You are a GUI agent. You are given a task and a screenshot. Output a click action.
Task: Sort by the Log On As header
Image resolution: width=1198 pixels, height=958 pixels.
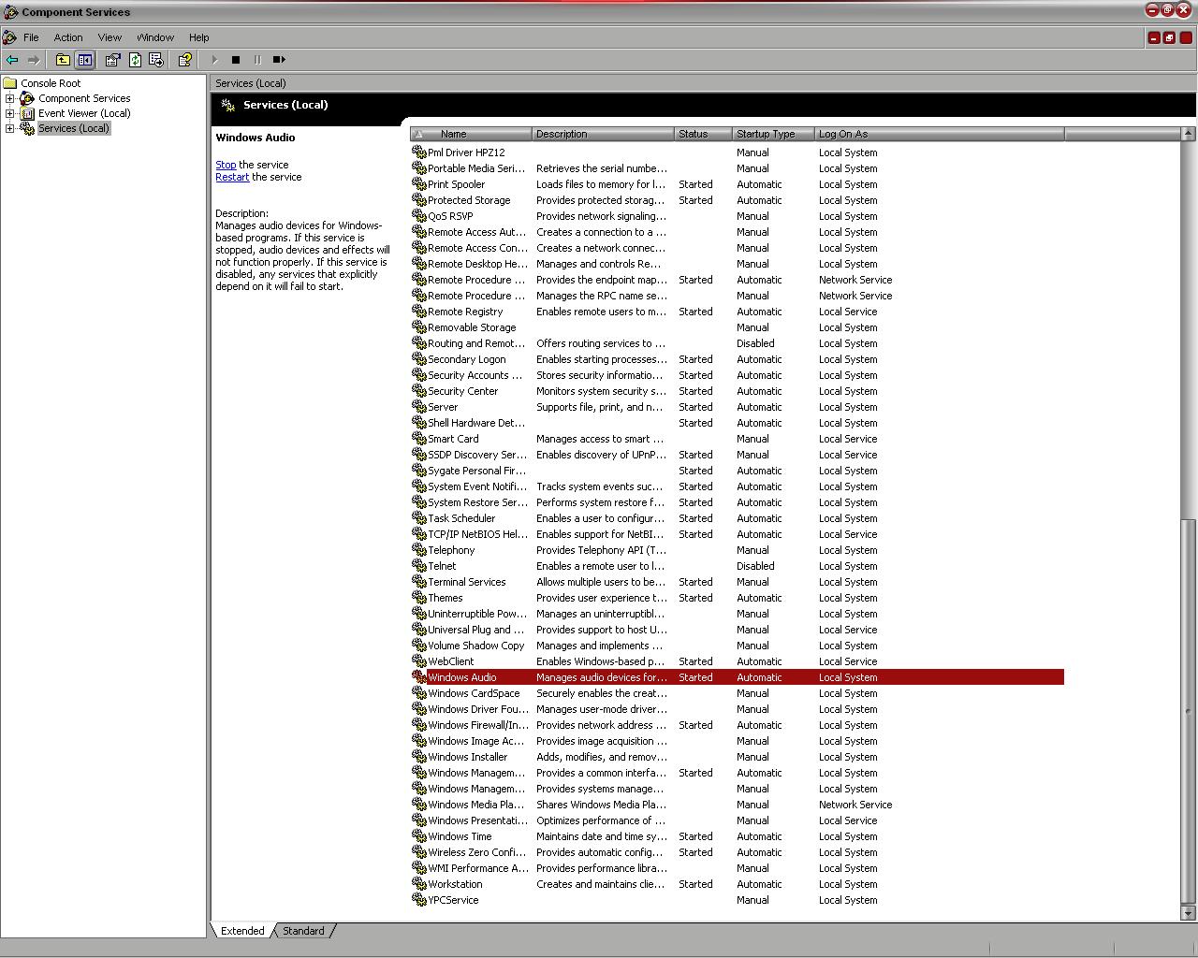940,134
